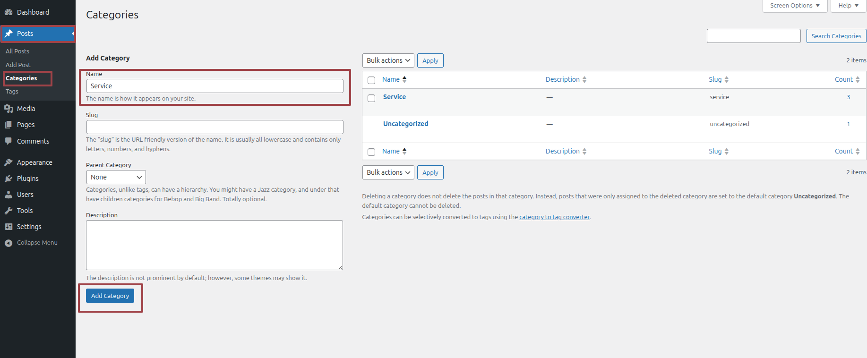Click the Collapse Menu arrow icon
The height and width of the screenshot is (358, 867).
[x=9, y=243]
